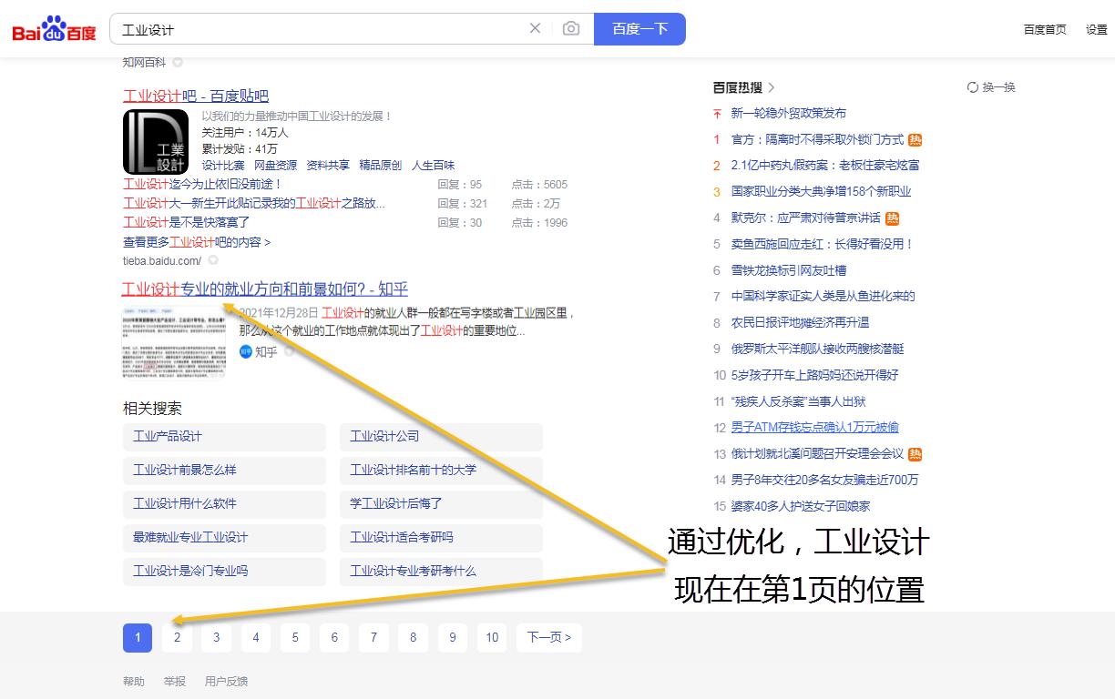
Task: Go to next results page via 下一页
Action: [548, 638]
